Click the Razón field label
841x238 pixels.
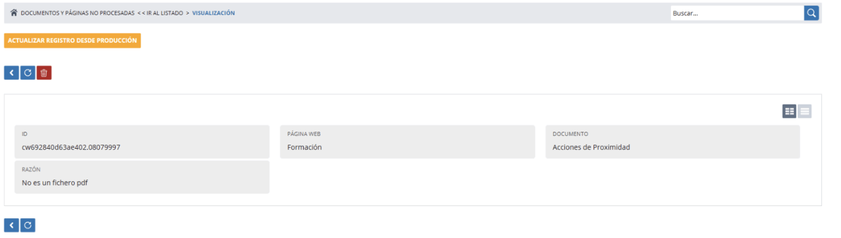(31, 170)
